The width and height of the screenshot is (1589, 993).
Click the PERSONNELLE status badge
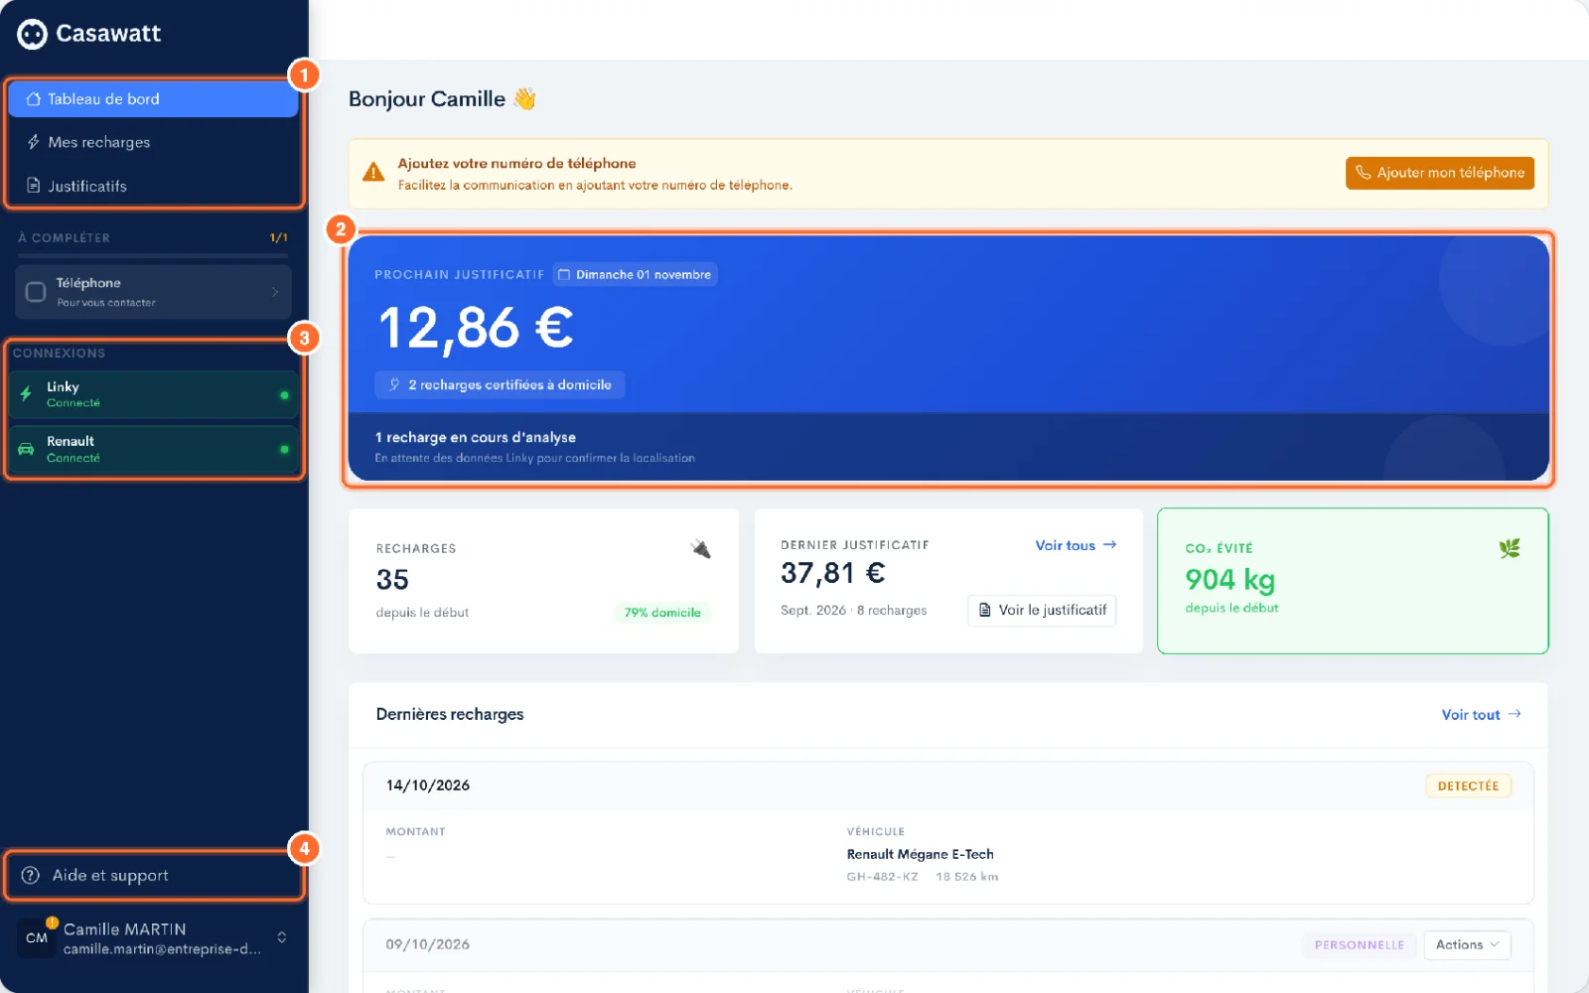click(x=1359, y=945)
